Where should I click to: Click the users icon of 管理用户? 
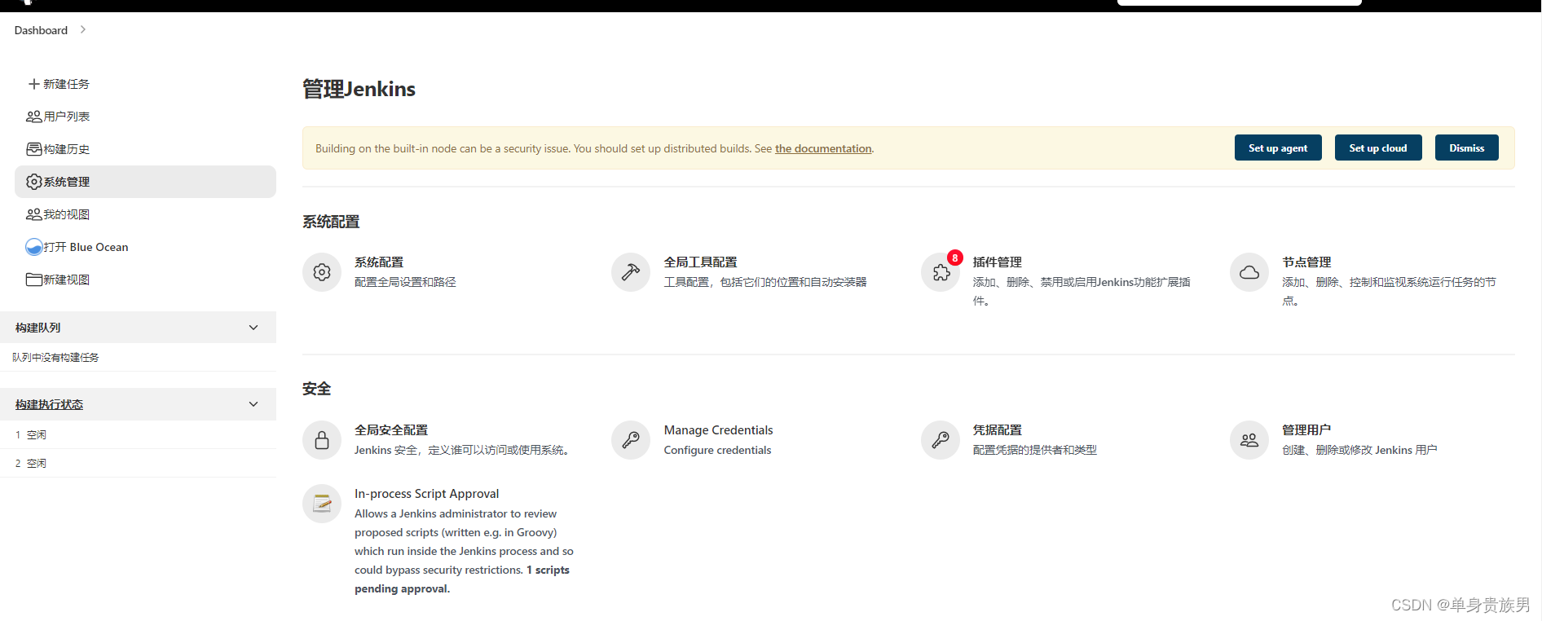pyautogui.click(x=1249, y=440)
